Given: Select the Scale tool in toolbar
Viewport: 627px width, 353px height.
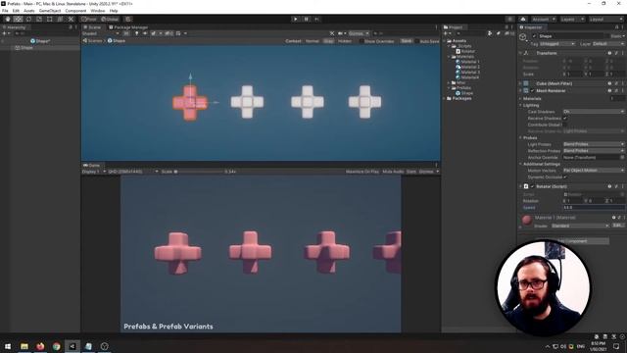Looking at the screenshot, I should tap(39, 20).
